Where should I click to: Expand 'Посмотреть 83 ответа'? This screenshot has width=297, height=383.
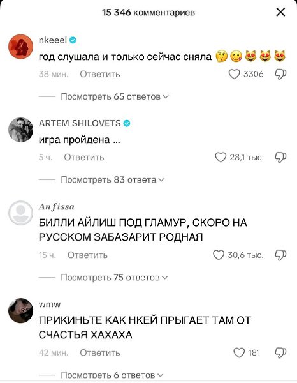[x=113, y=180]
